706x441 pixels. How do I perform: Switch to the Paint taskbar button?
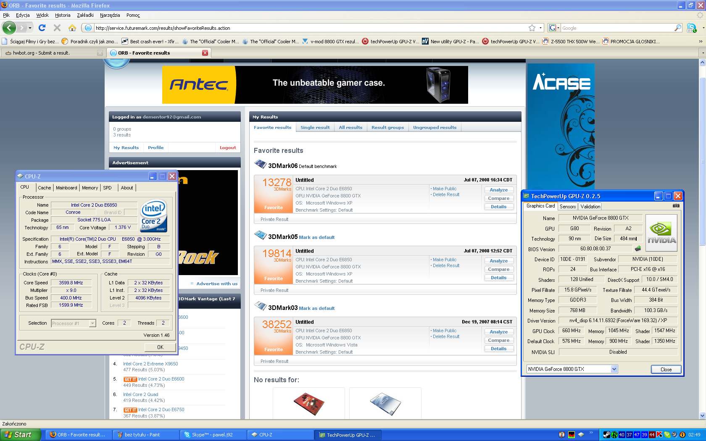tap(146, 435)
